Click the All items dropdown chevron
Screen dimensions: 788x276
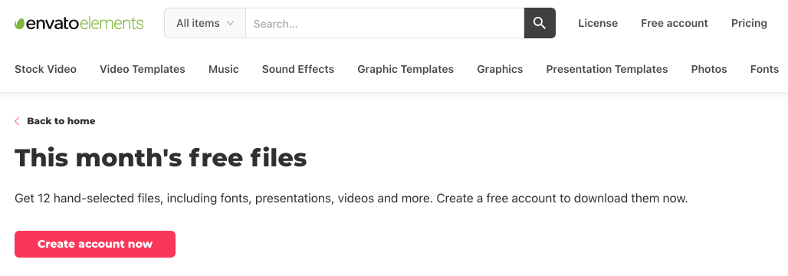(230, 23)
